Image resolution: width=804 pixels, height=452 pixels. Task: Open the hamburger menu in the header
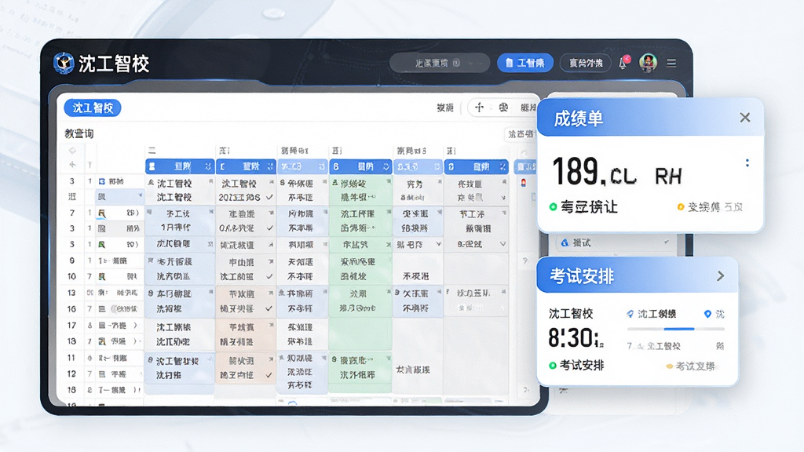tap(671, 63)
